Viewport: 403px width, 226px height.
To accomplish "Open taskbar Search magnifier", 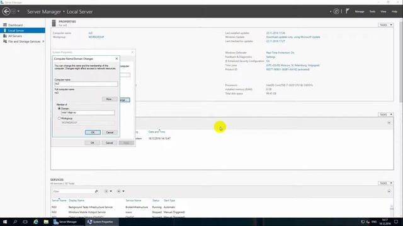I will coord(15,222).
